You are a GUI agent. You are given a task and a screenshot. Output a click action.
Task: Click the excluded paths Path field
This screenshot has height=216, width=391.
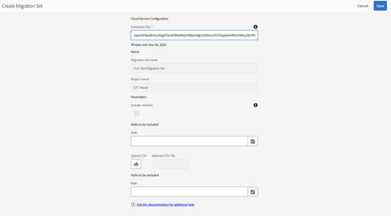(x=189, y=192)
